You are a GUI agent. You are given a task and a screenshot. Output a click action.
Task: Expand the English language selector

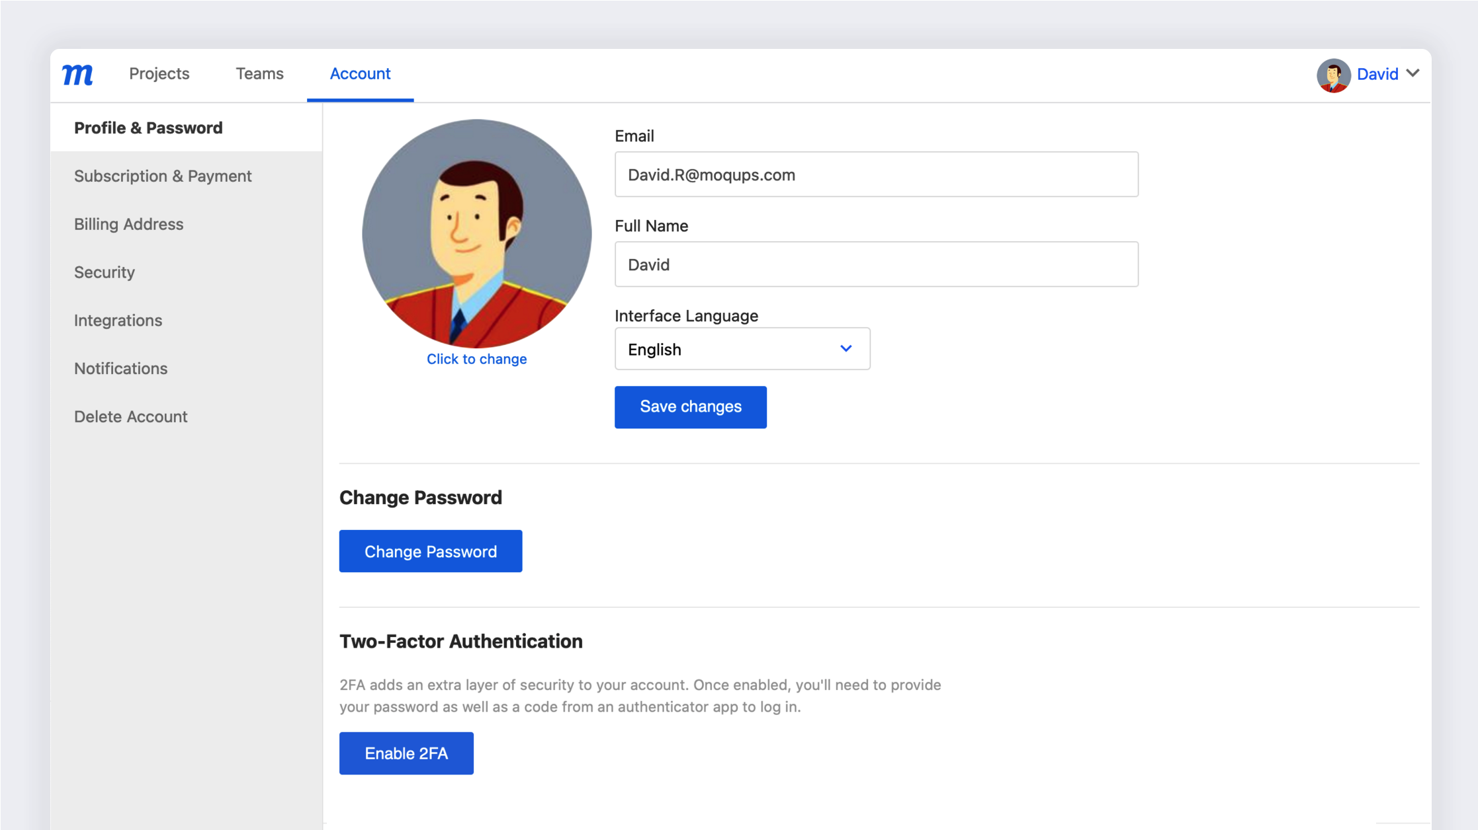pos(741,349)
